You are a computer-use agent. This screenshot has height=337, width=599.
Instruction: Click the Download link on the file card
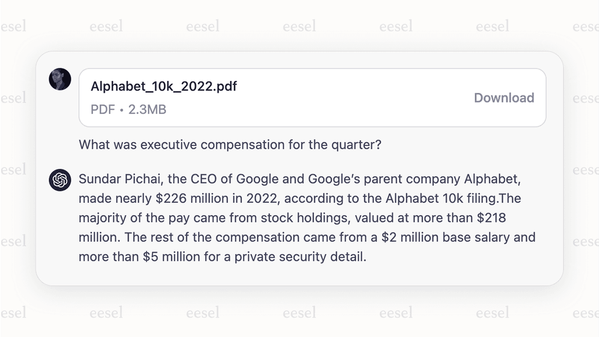[504, 98]
